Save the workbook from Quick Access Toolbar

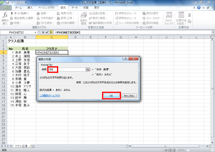point(7,3)
